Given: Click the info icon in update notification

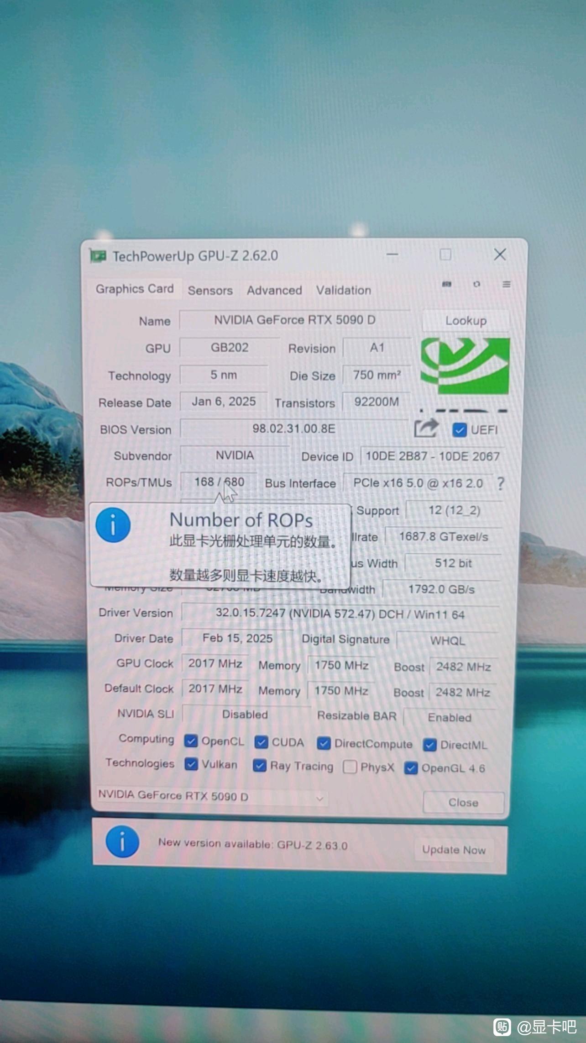Looking at the screenshot, I should pos(122,842).
